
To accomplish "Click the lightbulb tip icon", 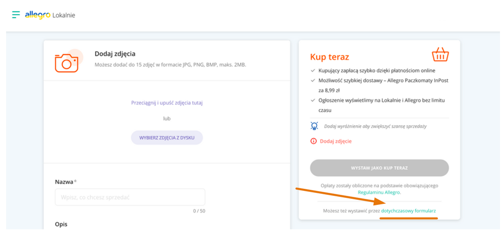I will pyautogui.click(x=314, y=126).
